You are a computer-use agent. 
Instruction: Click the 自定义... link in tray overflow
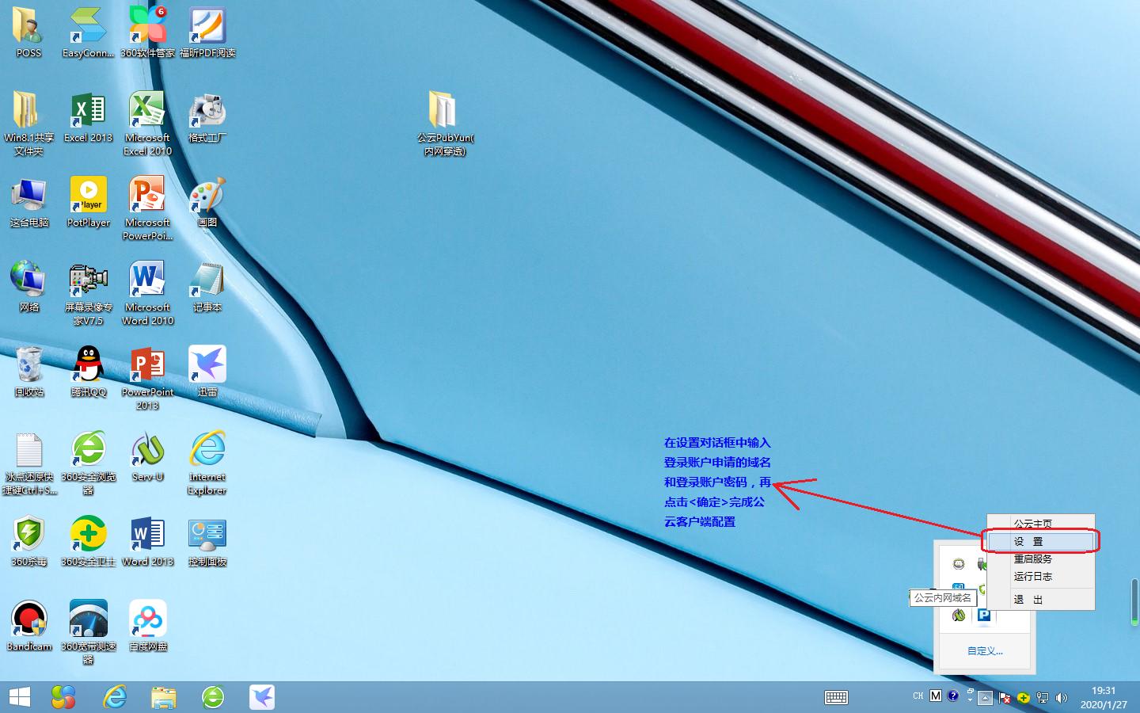pyautogui.click(x=985, y=651)
